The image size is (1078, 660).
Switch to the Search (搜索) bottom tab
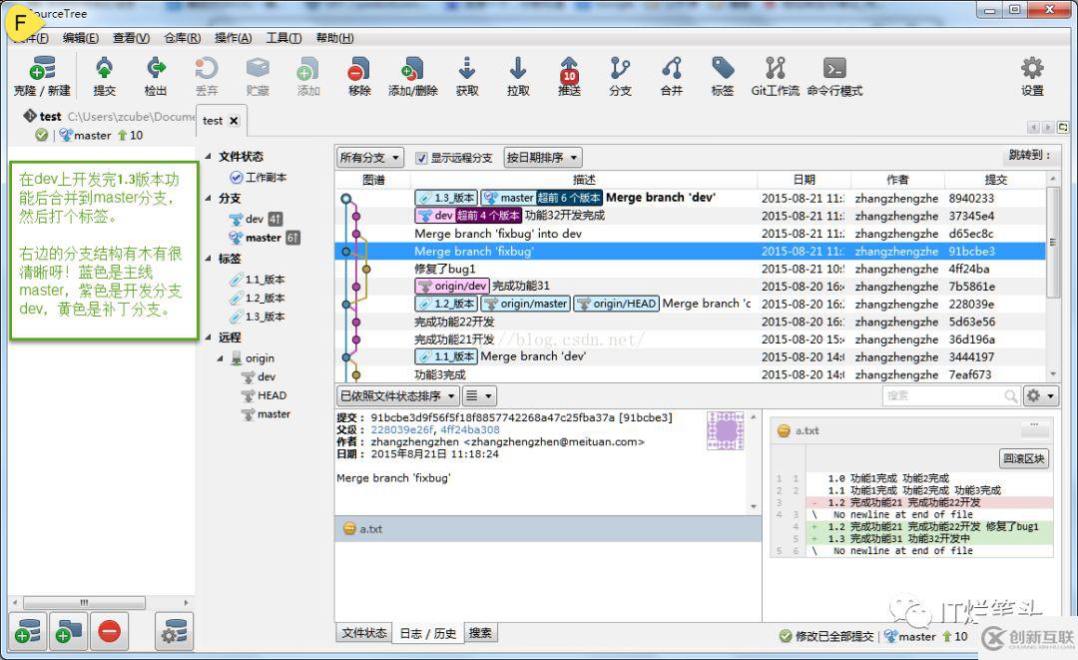click(x=480, y=633)
